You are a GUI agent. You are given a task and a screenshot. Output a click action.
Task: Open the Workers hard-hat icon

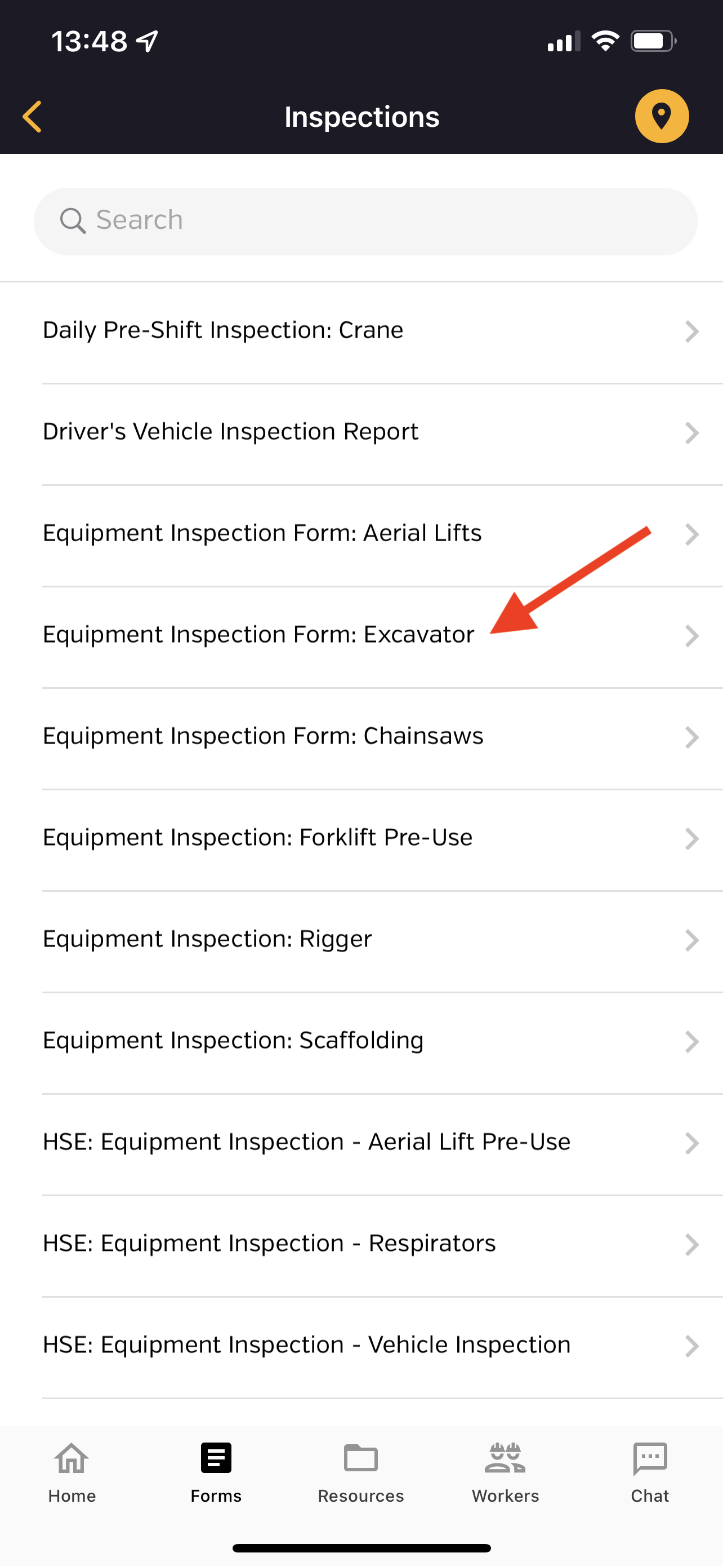(x=505, y=1458)
